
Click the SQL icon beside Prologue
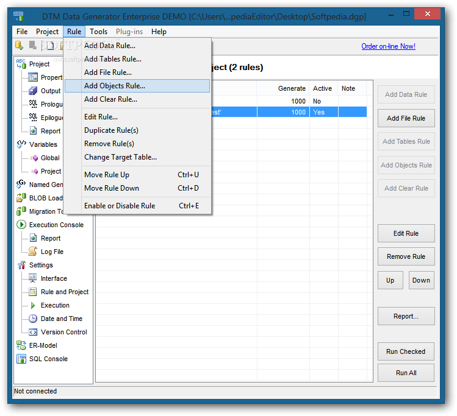[33, 104]
